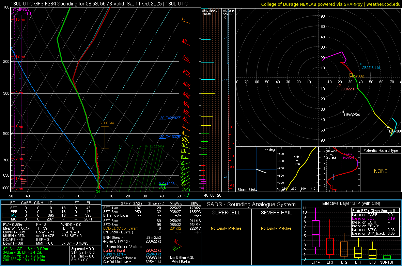Click the Theta-E v. Pres label
The width and height of the screenshot is (402, 266).
297,160
